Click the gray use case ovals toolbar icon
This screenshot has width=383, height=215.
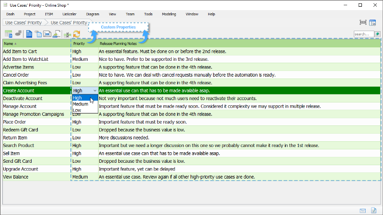click(18, 34)
